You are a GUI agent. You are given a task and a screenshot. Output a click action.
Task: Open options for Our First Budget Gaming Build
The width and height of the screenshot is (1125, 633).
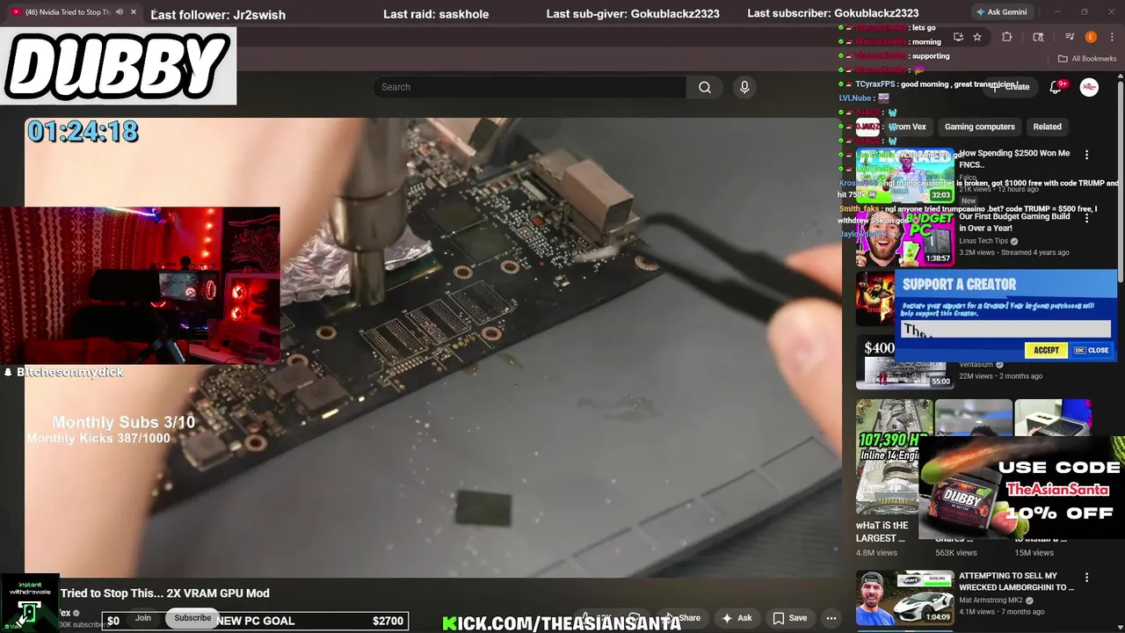coord(1086,218)
